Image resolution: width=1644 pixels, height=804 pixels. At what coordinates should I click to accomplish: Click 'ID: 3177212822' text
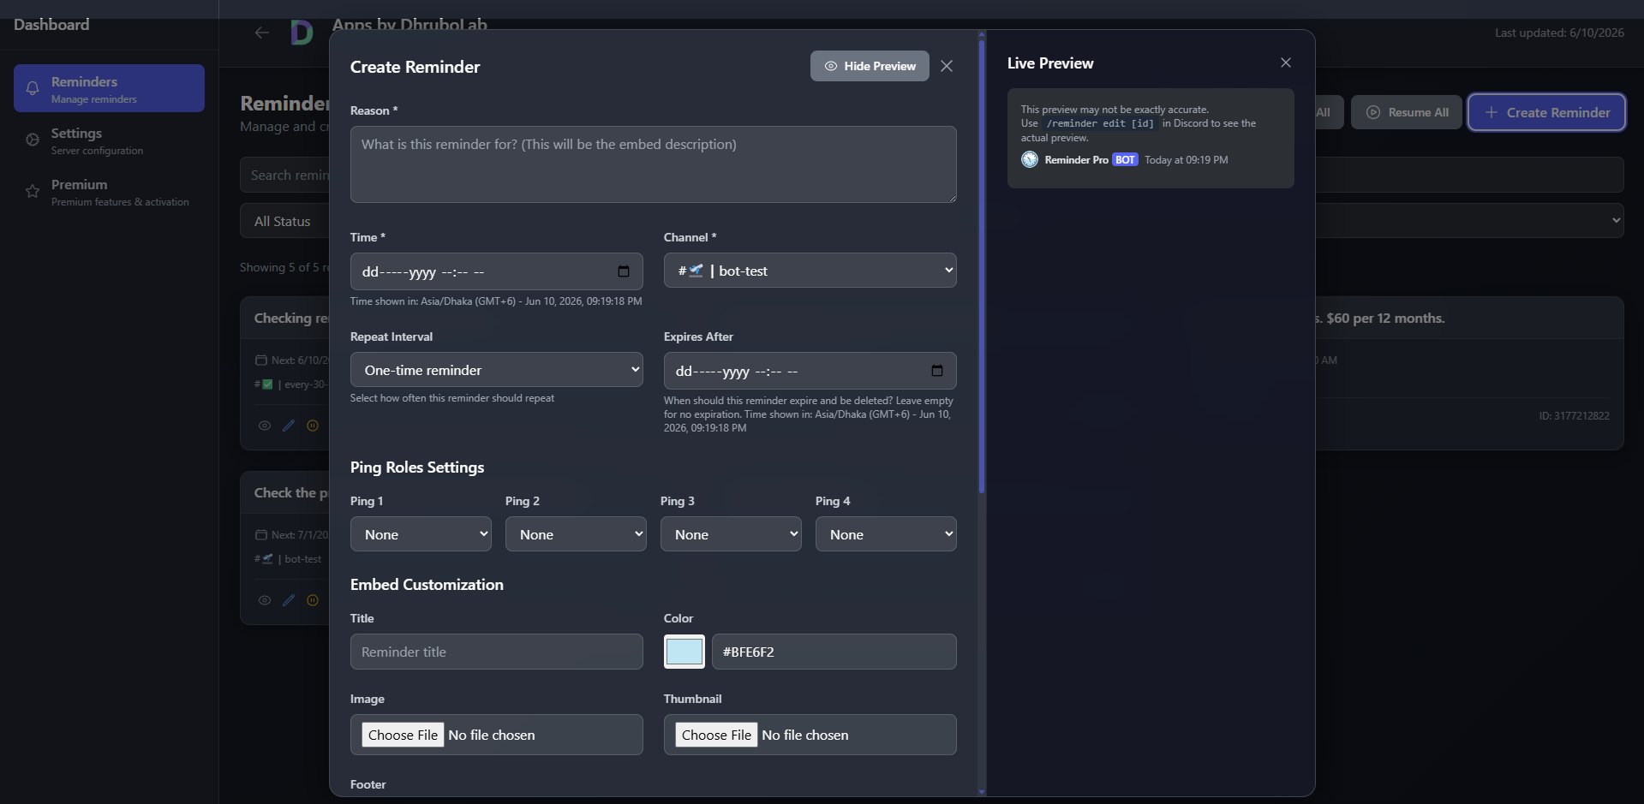[1574, 416]
